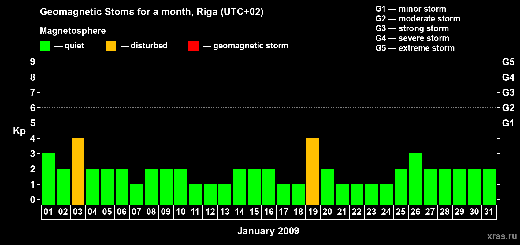The width and height of the screenshot is (520, 245).
Task: Click the '— geomagnetic storm' legend label
Action: pos(246,46)
